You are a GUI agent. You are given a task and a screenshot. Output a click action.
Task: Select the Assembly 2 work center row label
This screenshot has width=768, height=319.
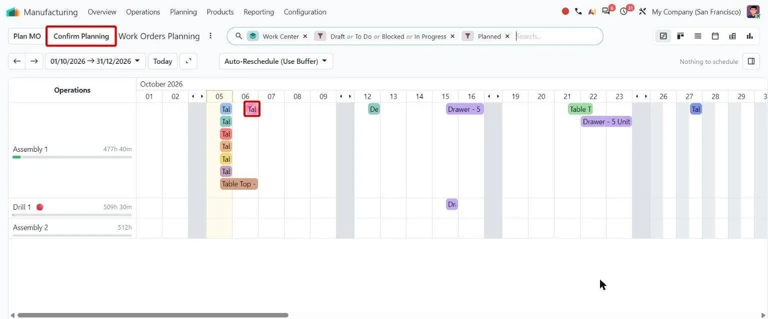[30, 227]
